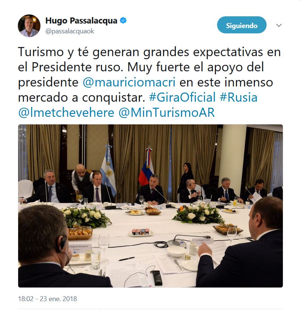Toggle the Siguiendo follow button
301x311 pixels.
(242, 25)
